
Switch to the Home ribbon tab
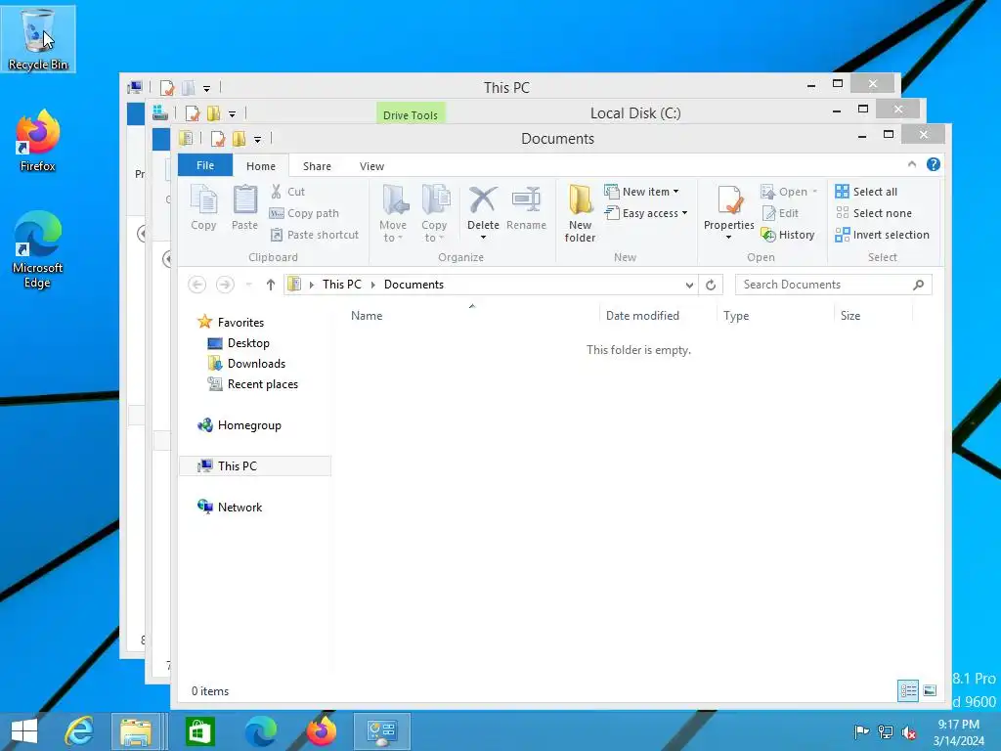(x=260, y=166)
